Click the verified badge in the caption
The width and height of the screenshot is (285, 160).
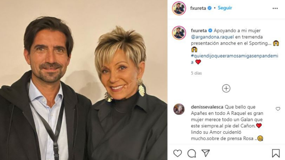point(210,31)
